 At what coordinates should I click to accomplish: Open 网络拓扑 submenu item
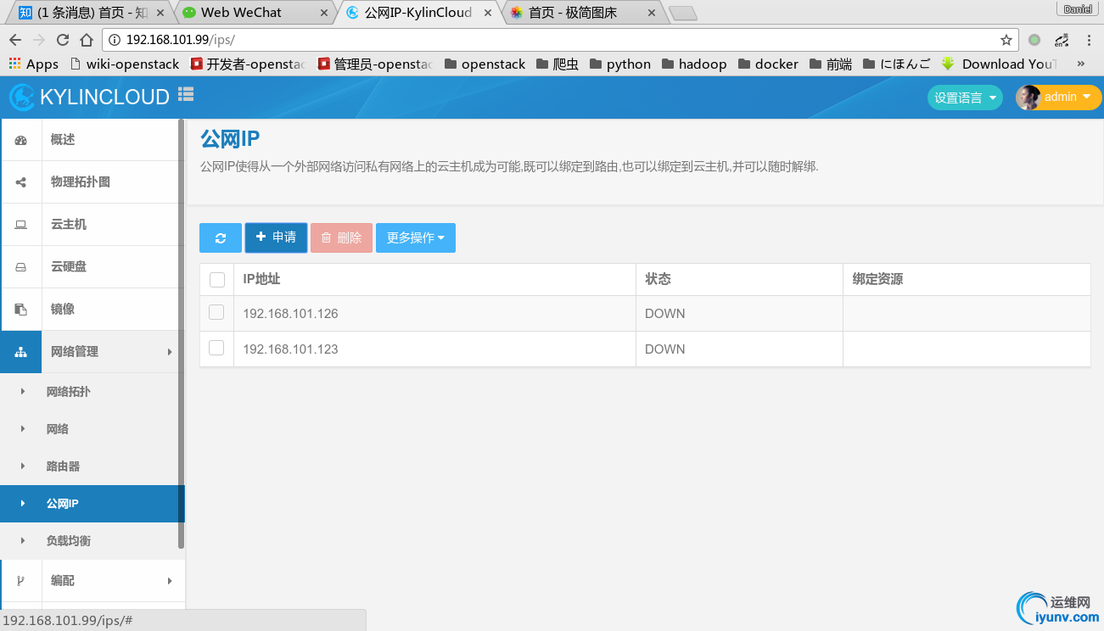point(68,392)
